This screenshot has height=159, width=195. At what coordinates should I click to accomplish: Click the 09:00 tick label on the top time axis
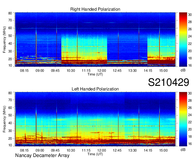[x=40, y=71]
